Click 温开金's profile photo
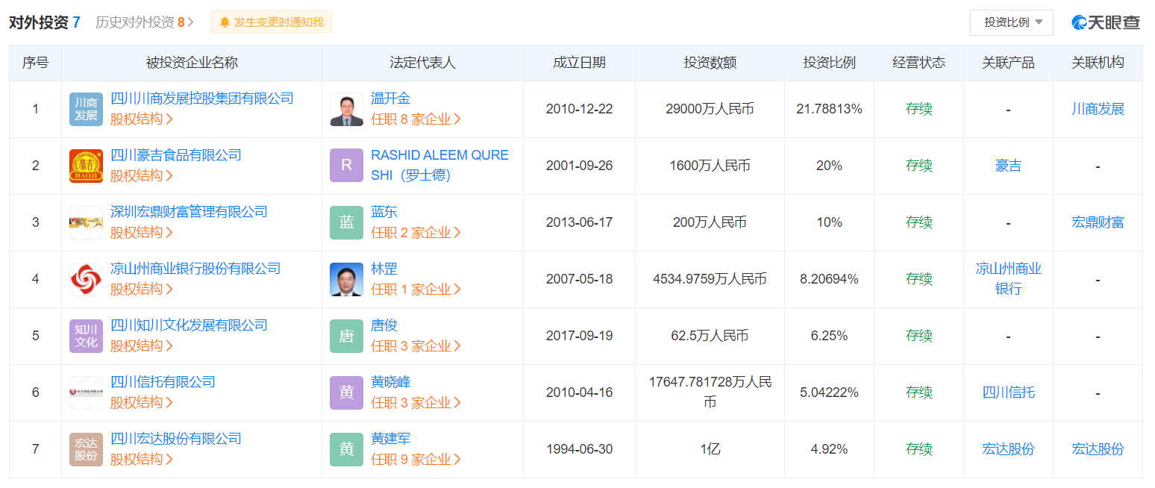 [x=346, y=109]
